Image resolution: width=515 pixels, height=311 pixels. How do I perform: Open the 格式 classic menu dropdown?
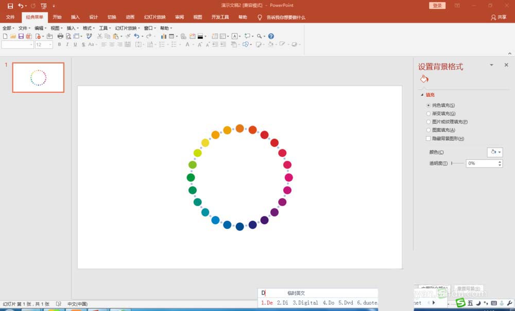pos(89,28)
